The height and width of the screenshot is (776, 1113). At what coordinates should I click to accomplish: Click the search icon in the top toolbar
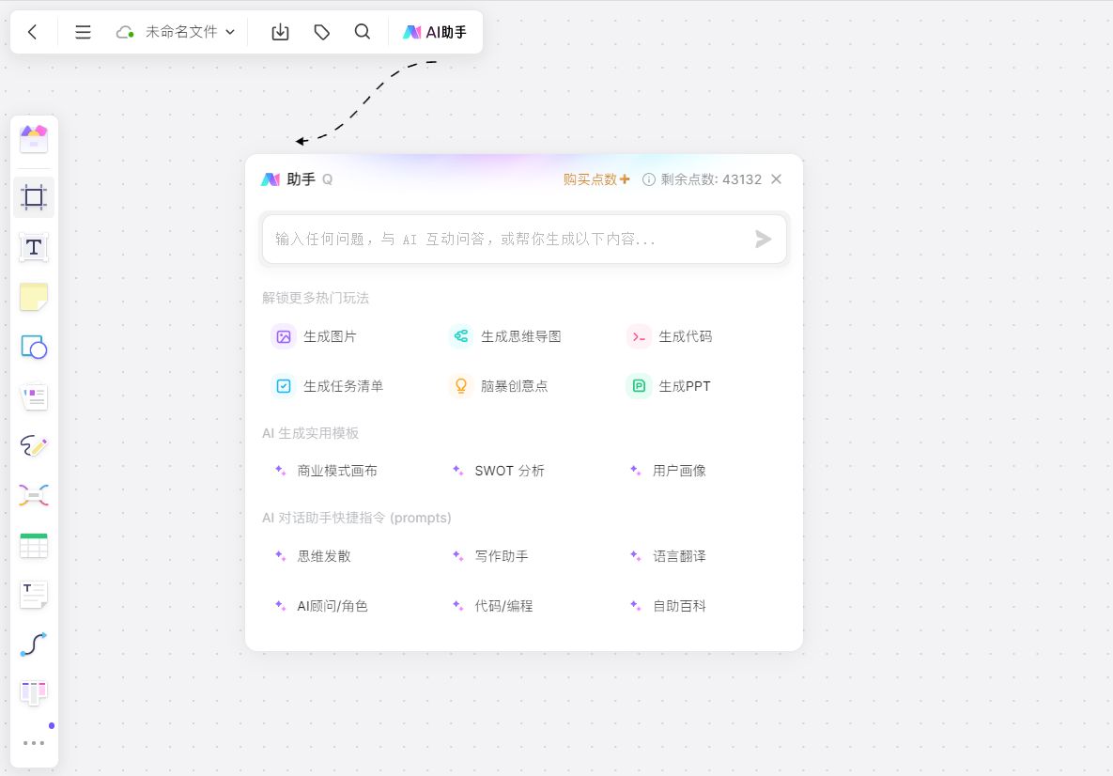[363, 31]
